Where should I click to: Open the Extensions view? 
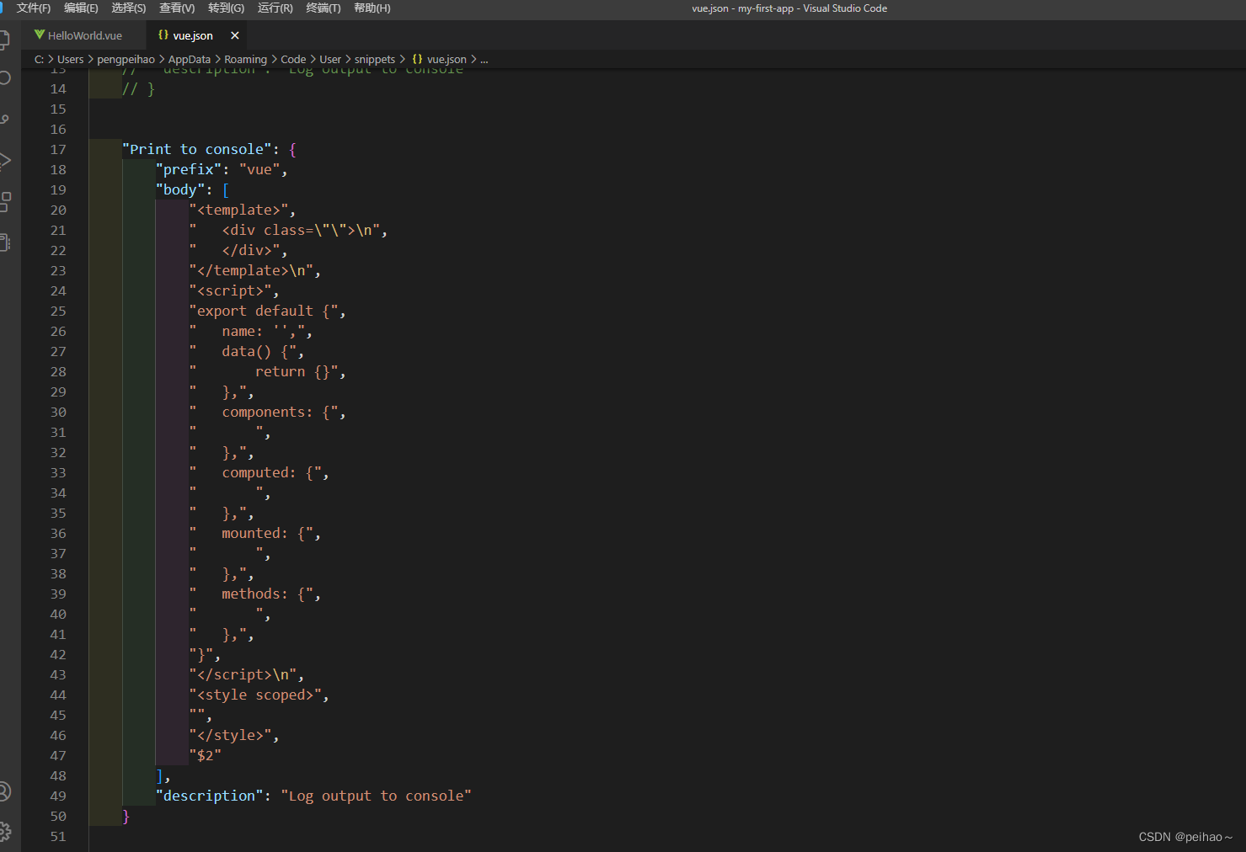pos(4,201)
